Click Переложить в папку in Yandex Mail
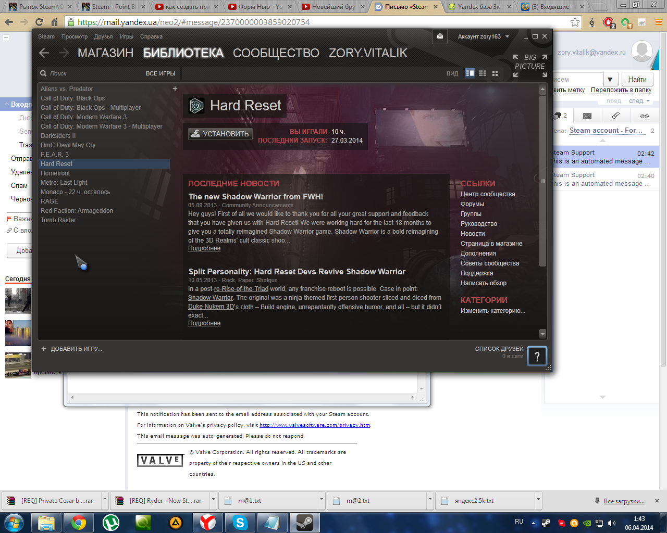Image resolution: width=667 pixels, height=533 pixels. click(x=621, y=90)
